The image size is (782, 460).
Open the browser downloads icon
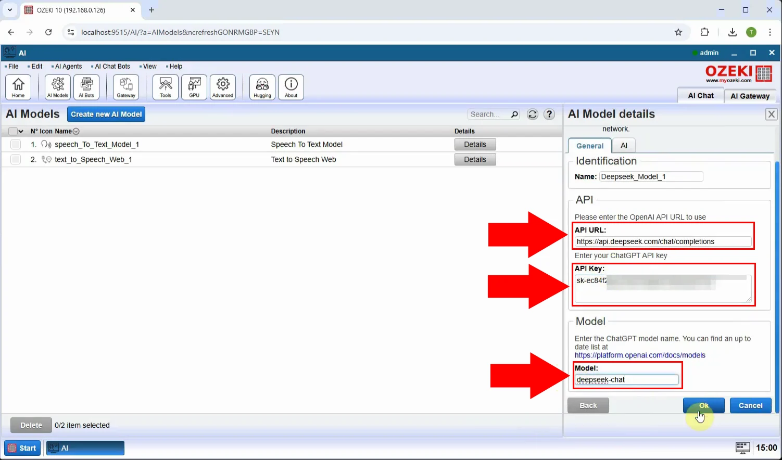[733, 32]
